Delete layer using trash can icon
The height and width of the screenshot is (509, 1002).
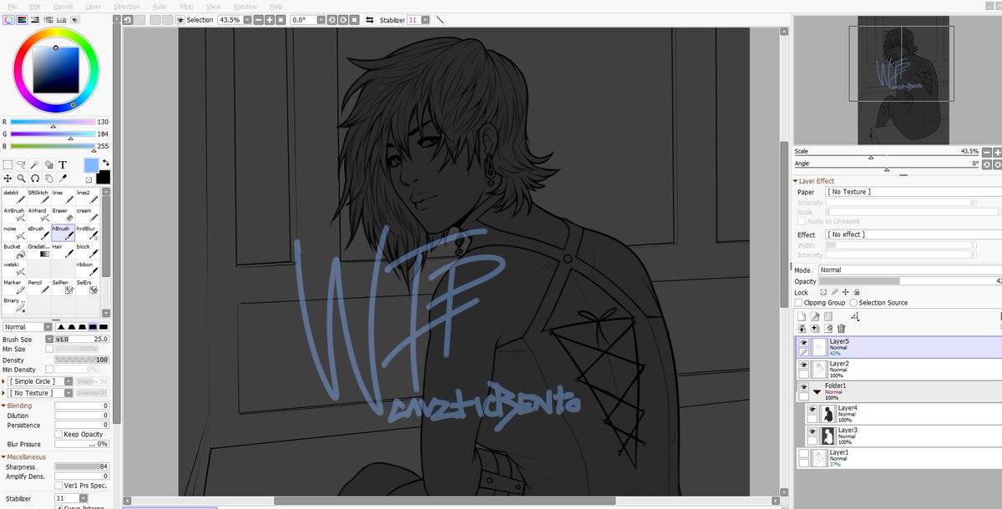click(842, 329)
